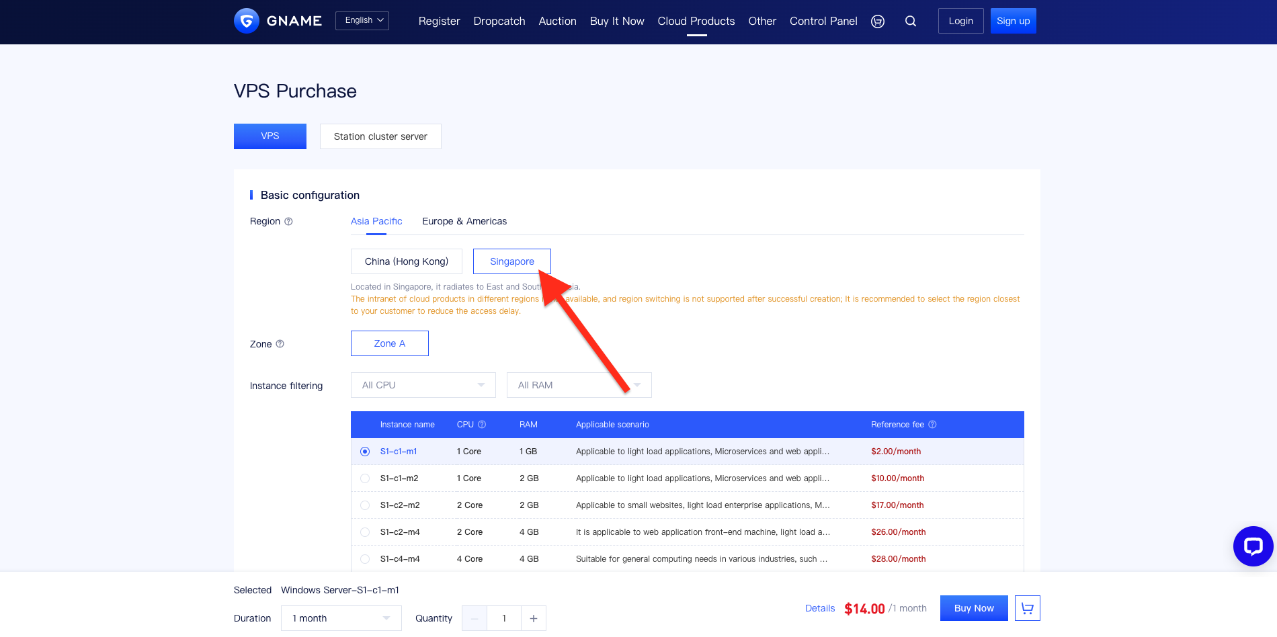1277x637 pixels.
Task: Open the shopping cart icon in header
Action: (x=878, y=22)
